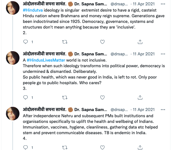Retweet the #Hindutva ideology tweet
Viewport: 171px width, 150px height.
click(x=65, y=42)
